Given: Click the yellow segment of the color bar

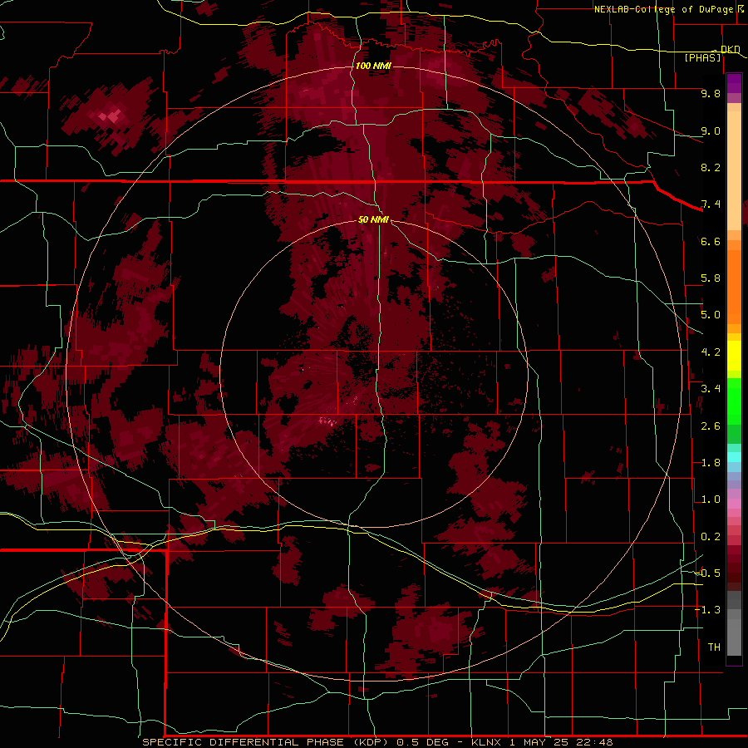Looking at the screenshot, I should point(734,356).
